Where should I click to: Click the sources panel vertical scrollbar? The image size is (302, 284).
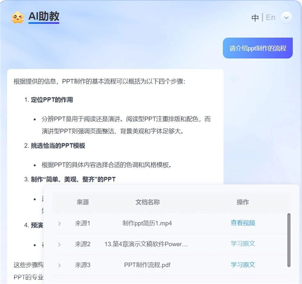click(x=289, y=240)
